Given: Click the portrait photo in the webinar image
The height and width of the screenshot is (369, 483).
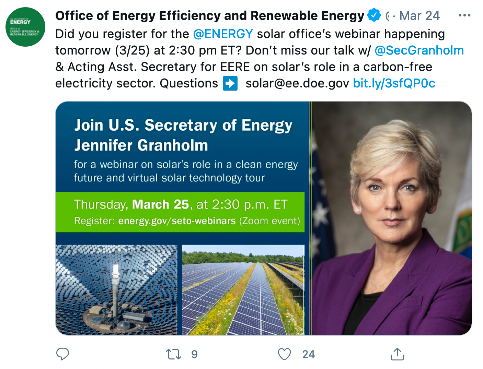Looking at the screenshot, I should point(391,218).
